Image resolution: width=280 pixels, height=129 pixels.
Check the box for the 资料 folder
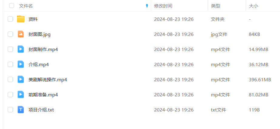10,19
